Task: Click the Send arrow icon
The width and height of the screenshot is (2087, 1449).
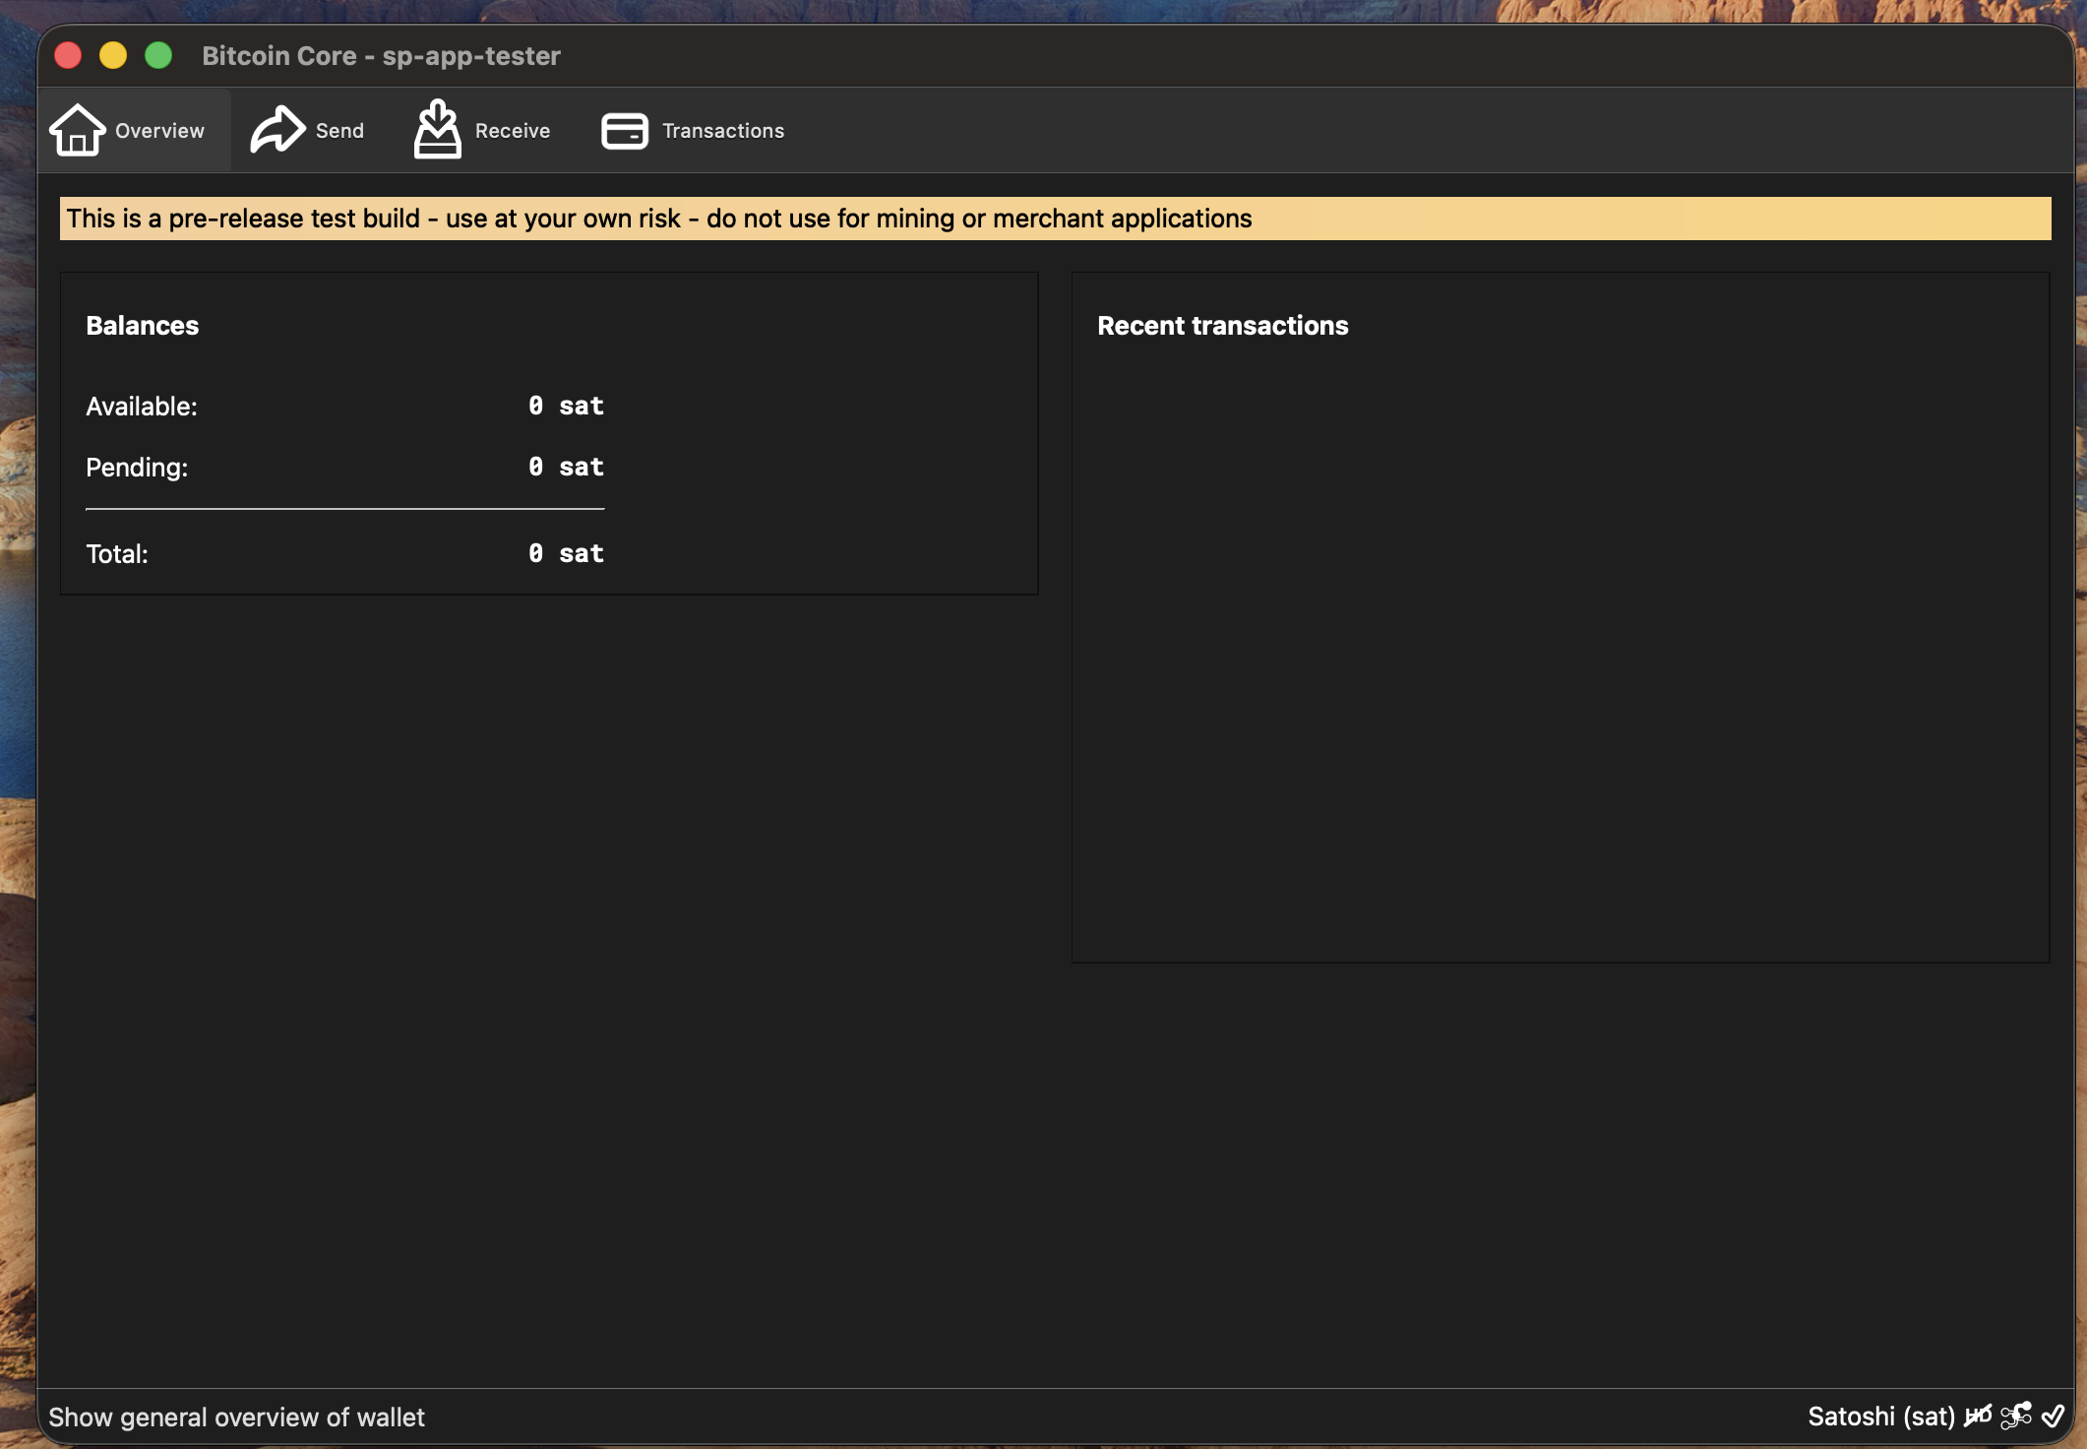Action: pyautogui.click(x=277, y=130)
